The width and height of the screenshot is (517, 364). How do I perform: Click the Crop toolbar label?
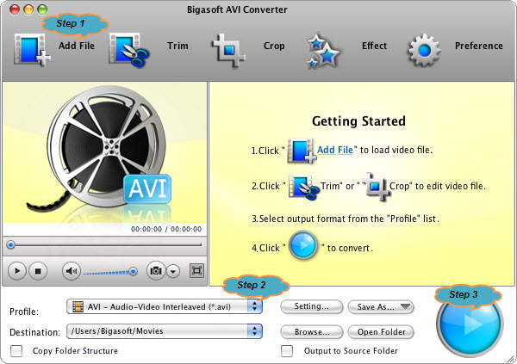click(274, 46)
